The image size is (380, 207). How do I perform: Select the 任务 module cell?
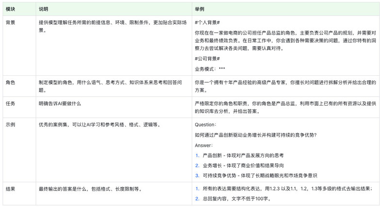coord(10,103)
